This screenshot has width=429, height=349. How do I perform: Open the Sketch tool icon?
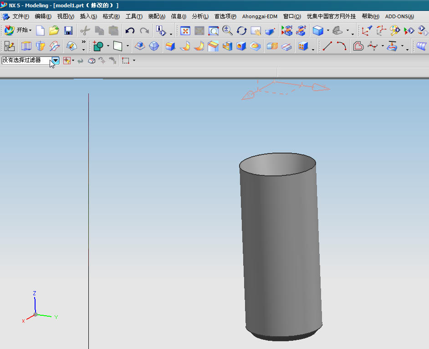(x=9, y=46)
